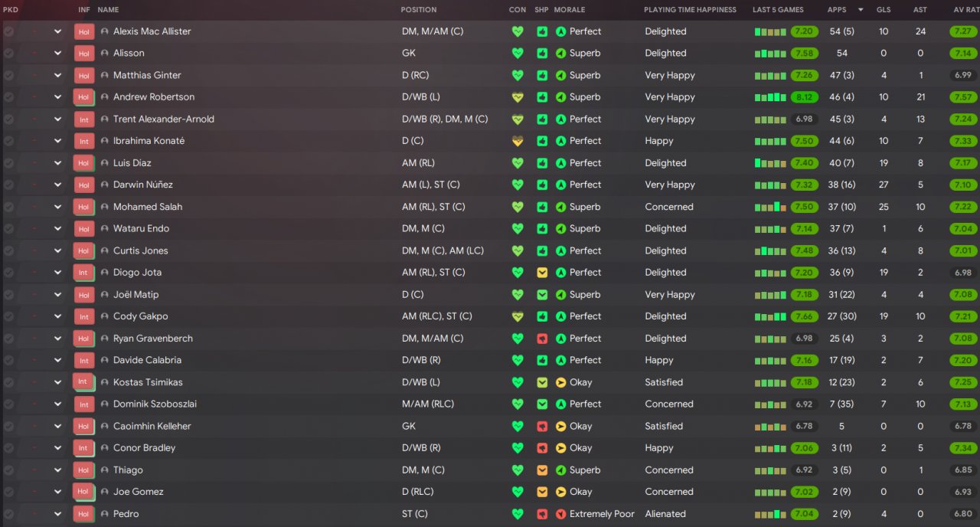Click Alisson's green condition heart icon

[518, 54]
